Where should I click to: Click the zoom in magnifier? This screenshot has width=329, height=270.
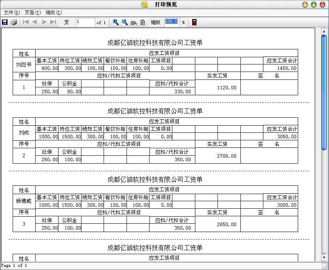tap(115, 22)
